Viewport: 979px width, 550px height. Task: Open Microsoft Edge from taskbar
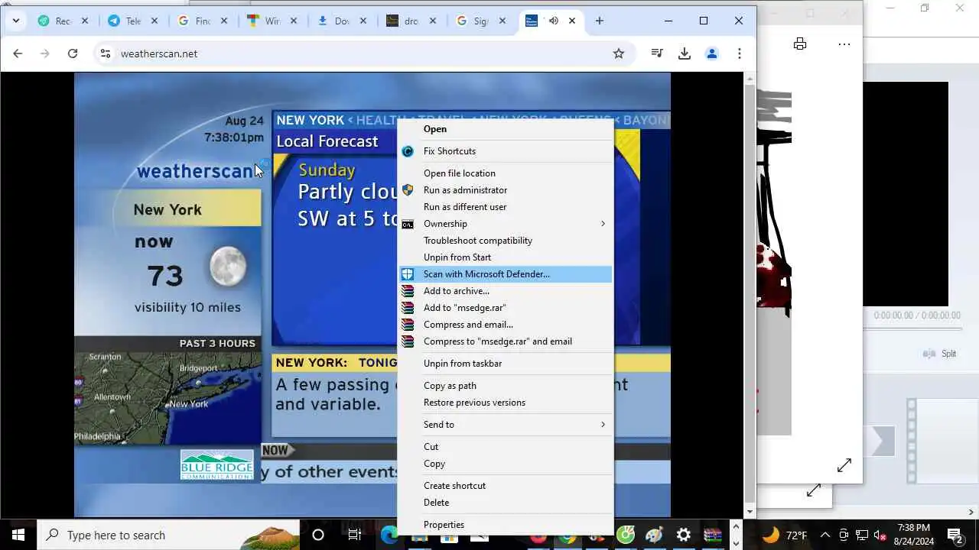(390, 535)
